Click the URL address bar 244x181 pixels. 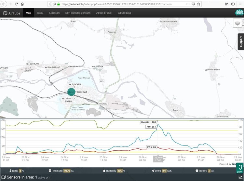pos(124,4)
